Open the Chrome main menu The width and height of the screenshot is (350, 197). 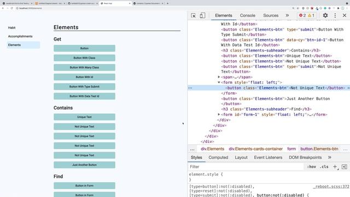pyautogui.click(x=347, y=8)
